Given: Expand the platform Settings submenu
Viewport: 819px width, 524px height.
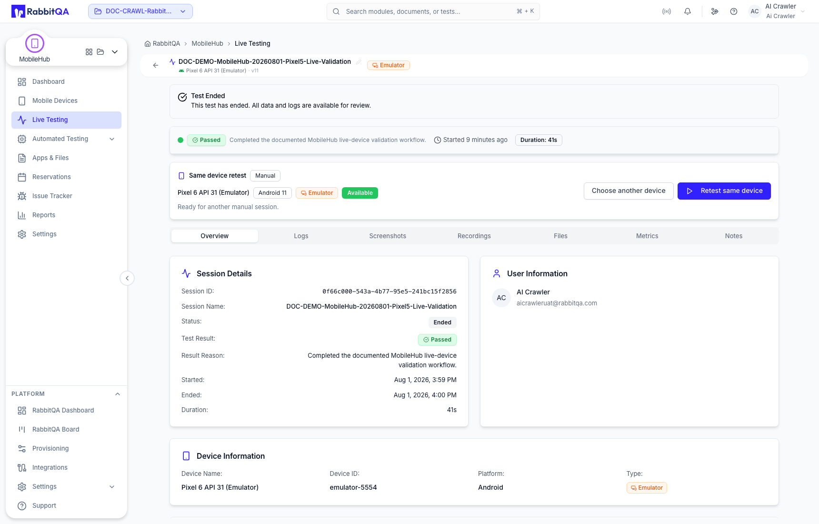Looking at the screenshot, I should click(112, 487).
